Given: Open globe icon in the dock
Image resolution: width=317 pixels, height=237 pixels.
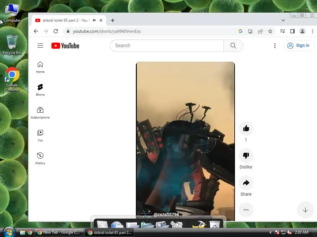Looking at the screenshot, I should coord(117,225).
